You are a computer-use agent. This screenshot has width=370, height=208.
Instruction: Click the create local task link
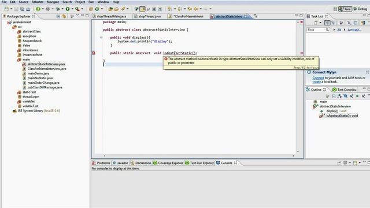coord(316,82)
